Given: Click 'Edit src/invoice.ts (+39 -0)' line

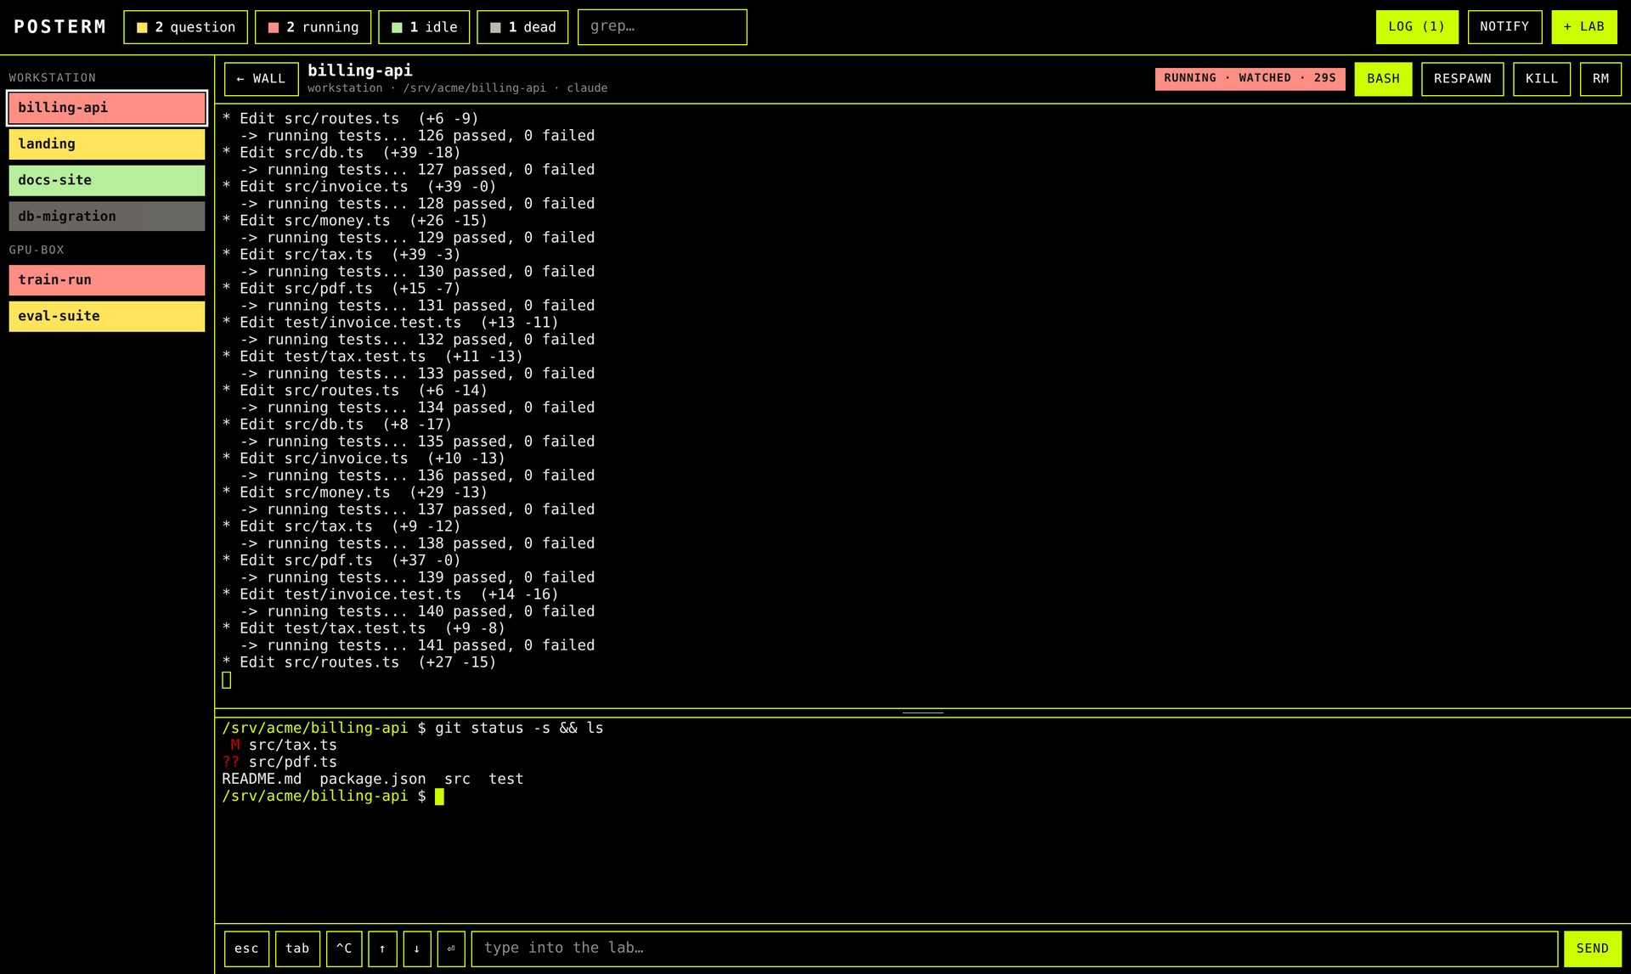Looking at the screenshot, I should pos(359,187).
